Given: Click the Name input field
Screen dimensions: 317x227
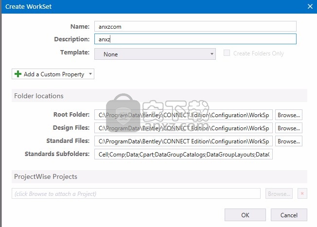Looking at the screenshot, I should (x=195, y=26).
